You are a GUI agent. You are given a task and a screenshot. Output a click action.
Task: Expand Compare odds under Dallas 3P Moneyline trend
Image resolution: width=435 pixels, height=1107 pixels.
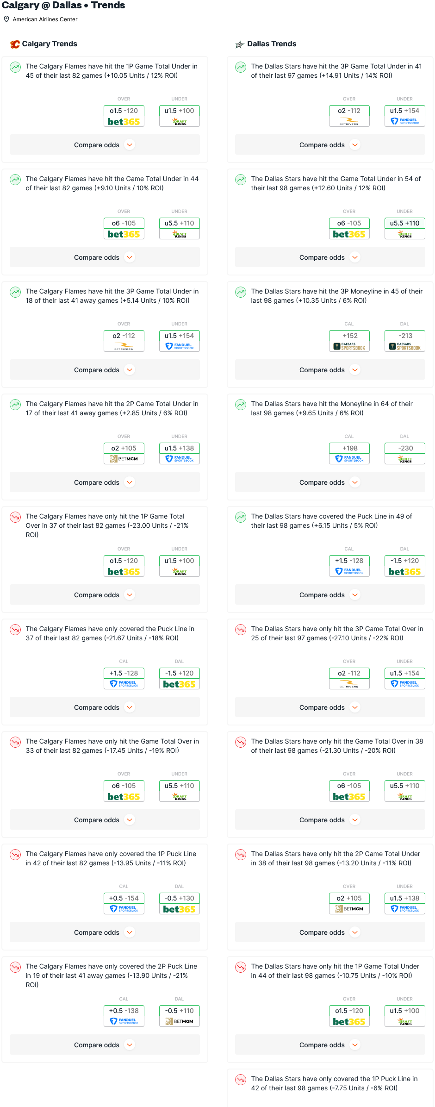330,370
